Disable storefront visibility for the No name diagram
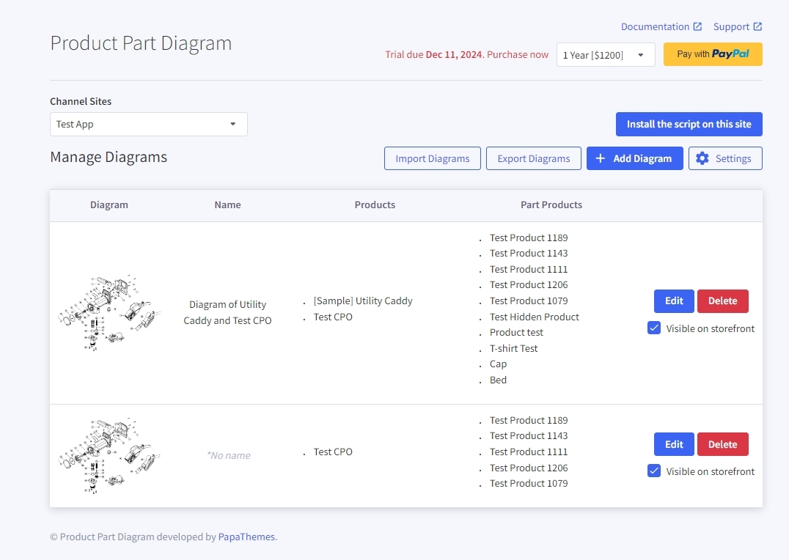Viewport: 789px width, 560px height. click(x=654, y=471)
